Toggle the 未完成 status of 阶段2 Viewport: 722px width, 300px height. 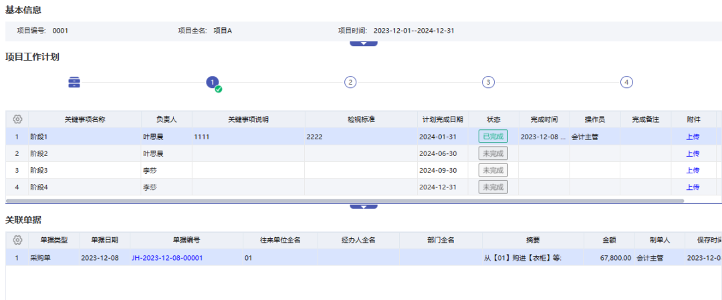[493, 153]
